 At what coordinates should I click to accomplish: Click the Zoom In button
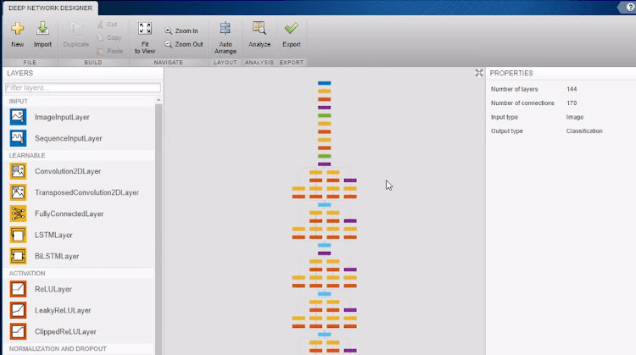click(x=181, y=31)
